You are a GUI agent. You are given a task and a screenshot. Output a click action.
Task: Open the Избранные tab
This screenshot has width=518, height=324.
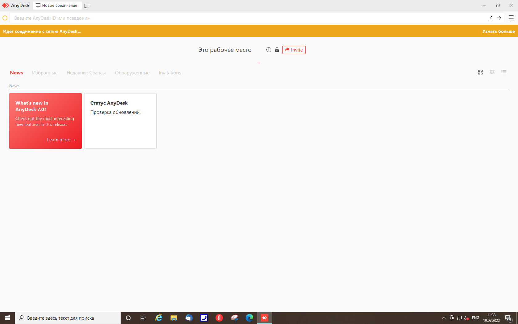point(45,73)
